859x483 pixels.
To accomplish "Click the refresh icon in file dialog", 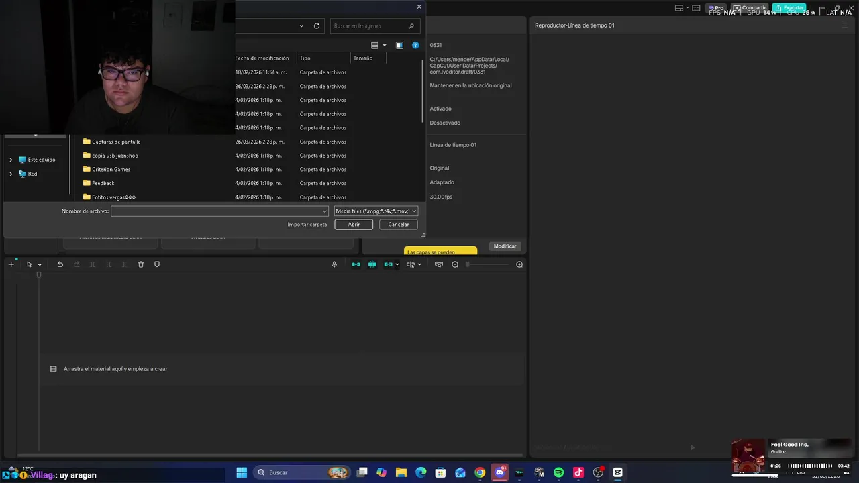I will point(317,26).
